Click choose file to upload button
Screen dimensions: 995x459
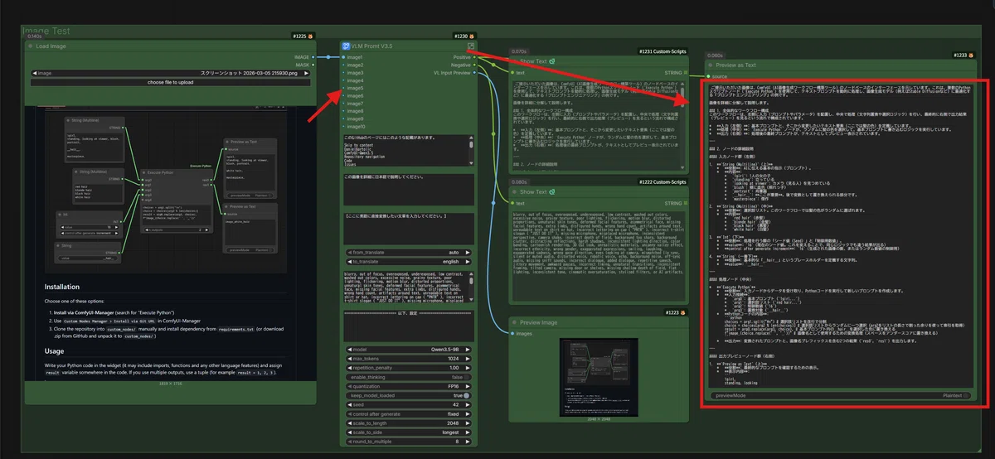pos(171,82)
